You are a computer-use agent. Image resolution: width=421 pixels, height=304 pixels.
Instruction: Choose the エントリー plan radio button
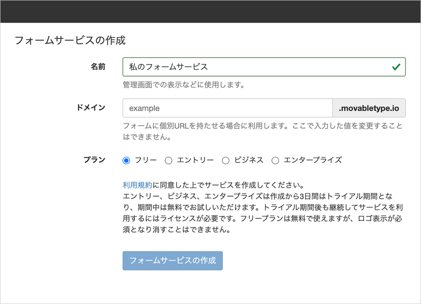169,161
